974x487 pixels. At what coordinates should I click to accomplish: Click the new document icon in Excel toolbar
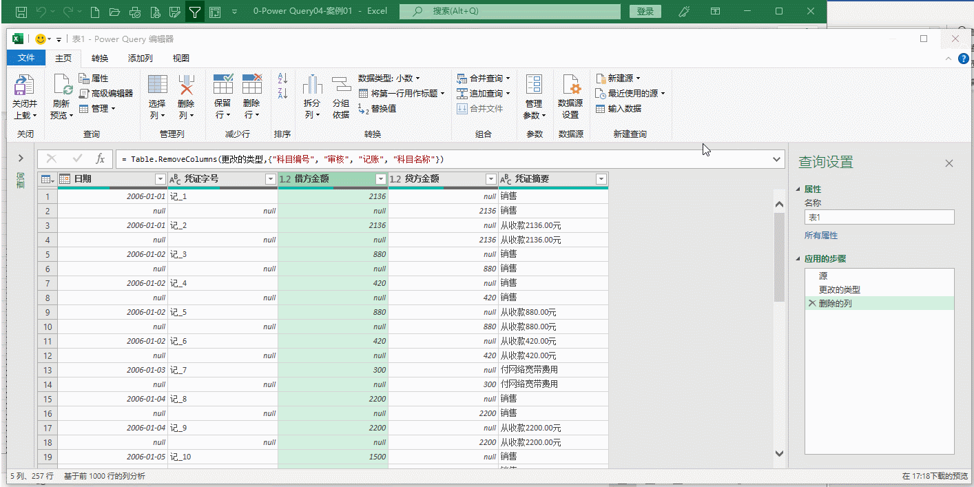(x=96, y=12)
